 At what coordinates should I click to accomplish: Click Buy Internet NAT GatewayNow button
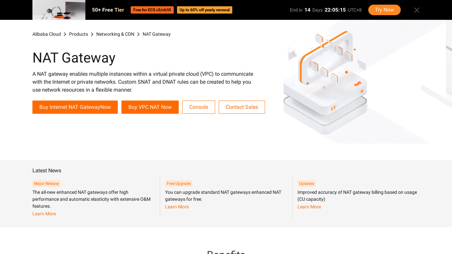(x=75, y=107)
